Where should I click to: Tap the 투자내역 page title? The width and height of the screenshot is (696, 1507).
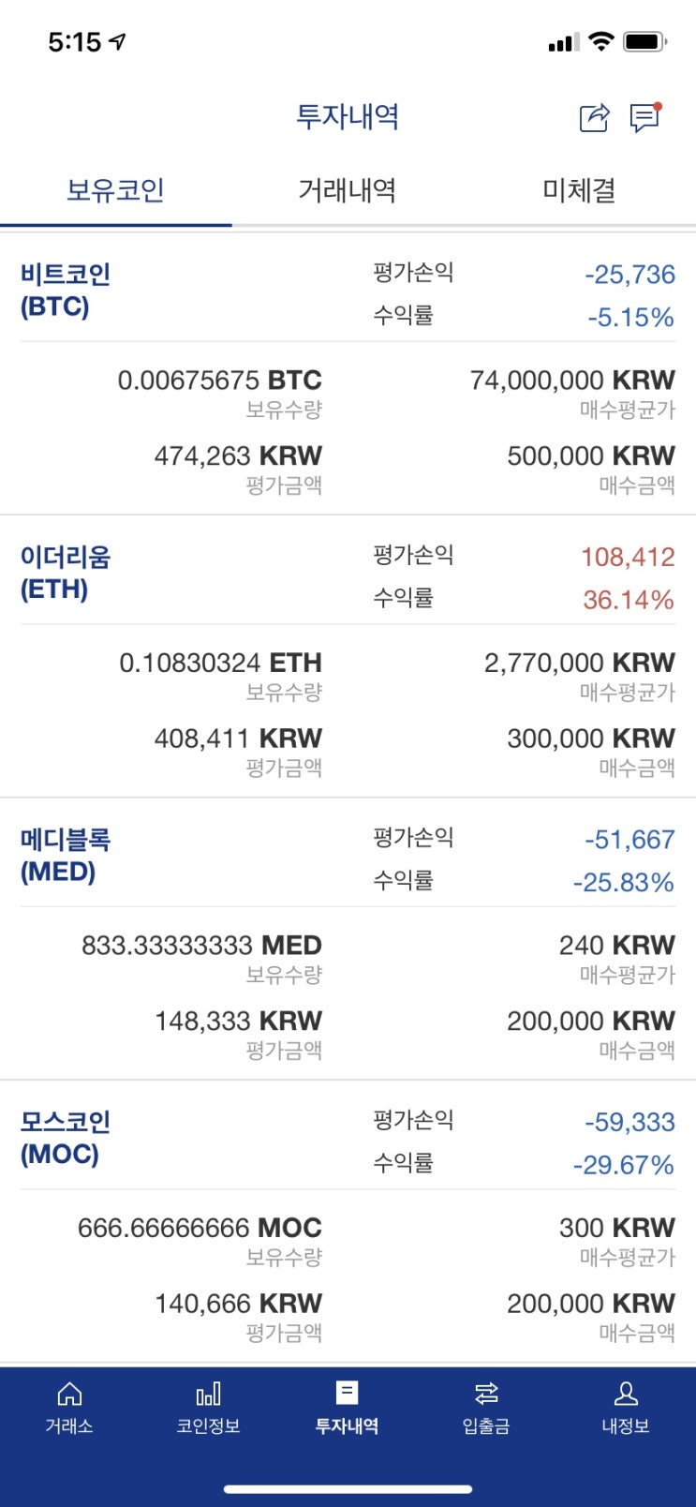click(348, 116)
